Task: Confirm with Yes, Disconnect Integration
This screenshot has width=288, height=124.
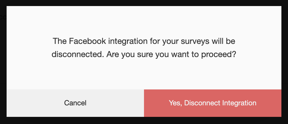Action: point(212,103)
